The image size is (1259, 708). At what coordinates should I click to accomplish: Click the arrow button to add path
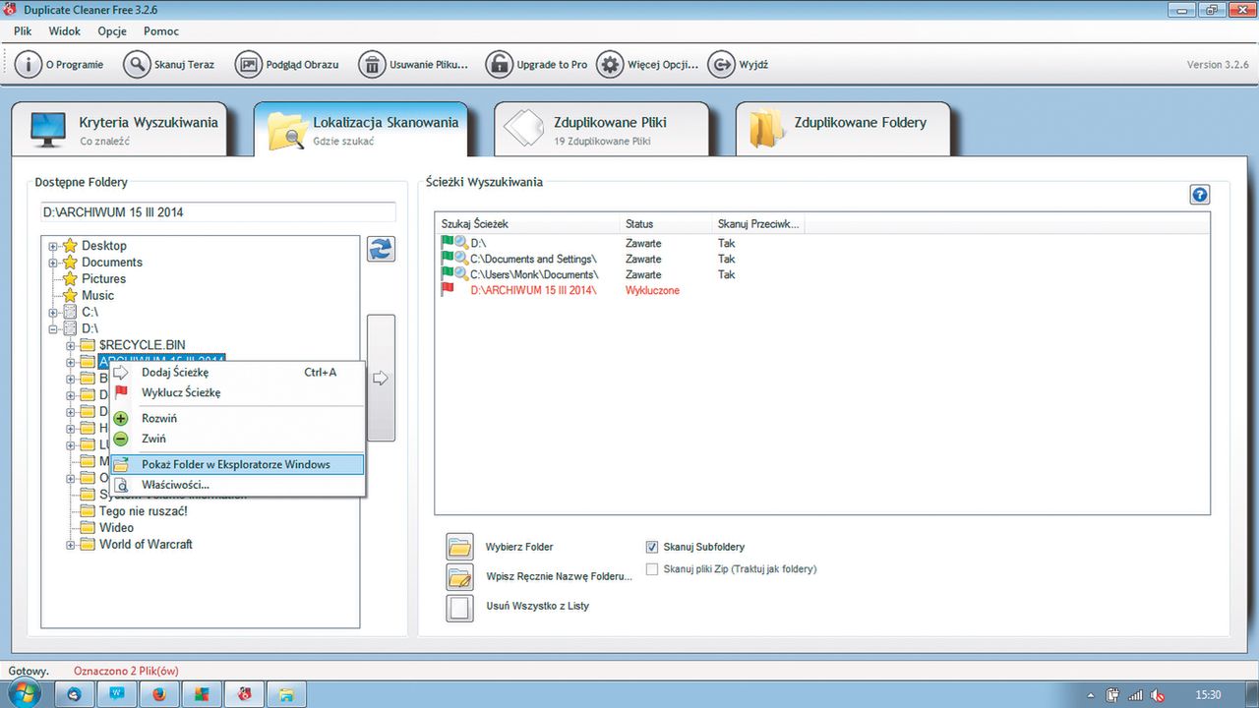click(x=381, y=378)
